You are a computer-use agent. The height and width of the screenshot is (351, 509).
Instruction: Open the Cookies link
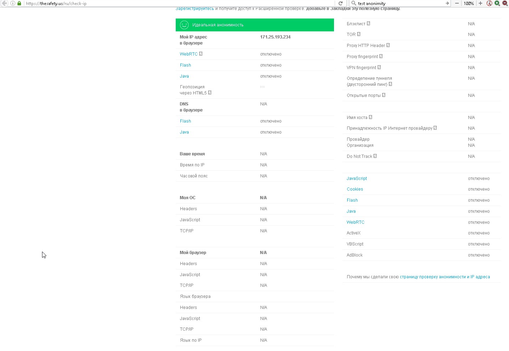pos(355,189)
